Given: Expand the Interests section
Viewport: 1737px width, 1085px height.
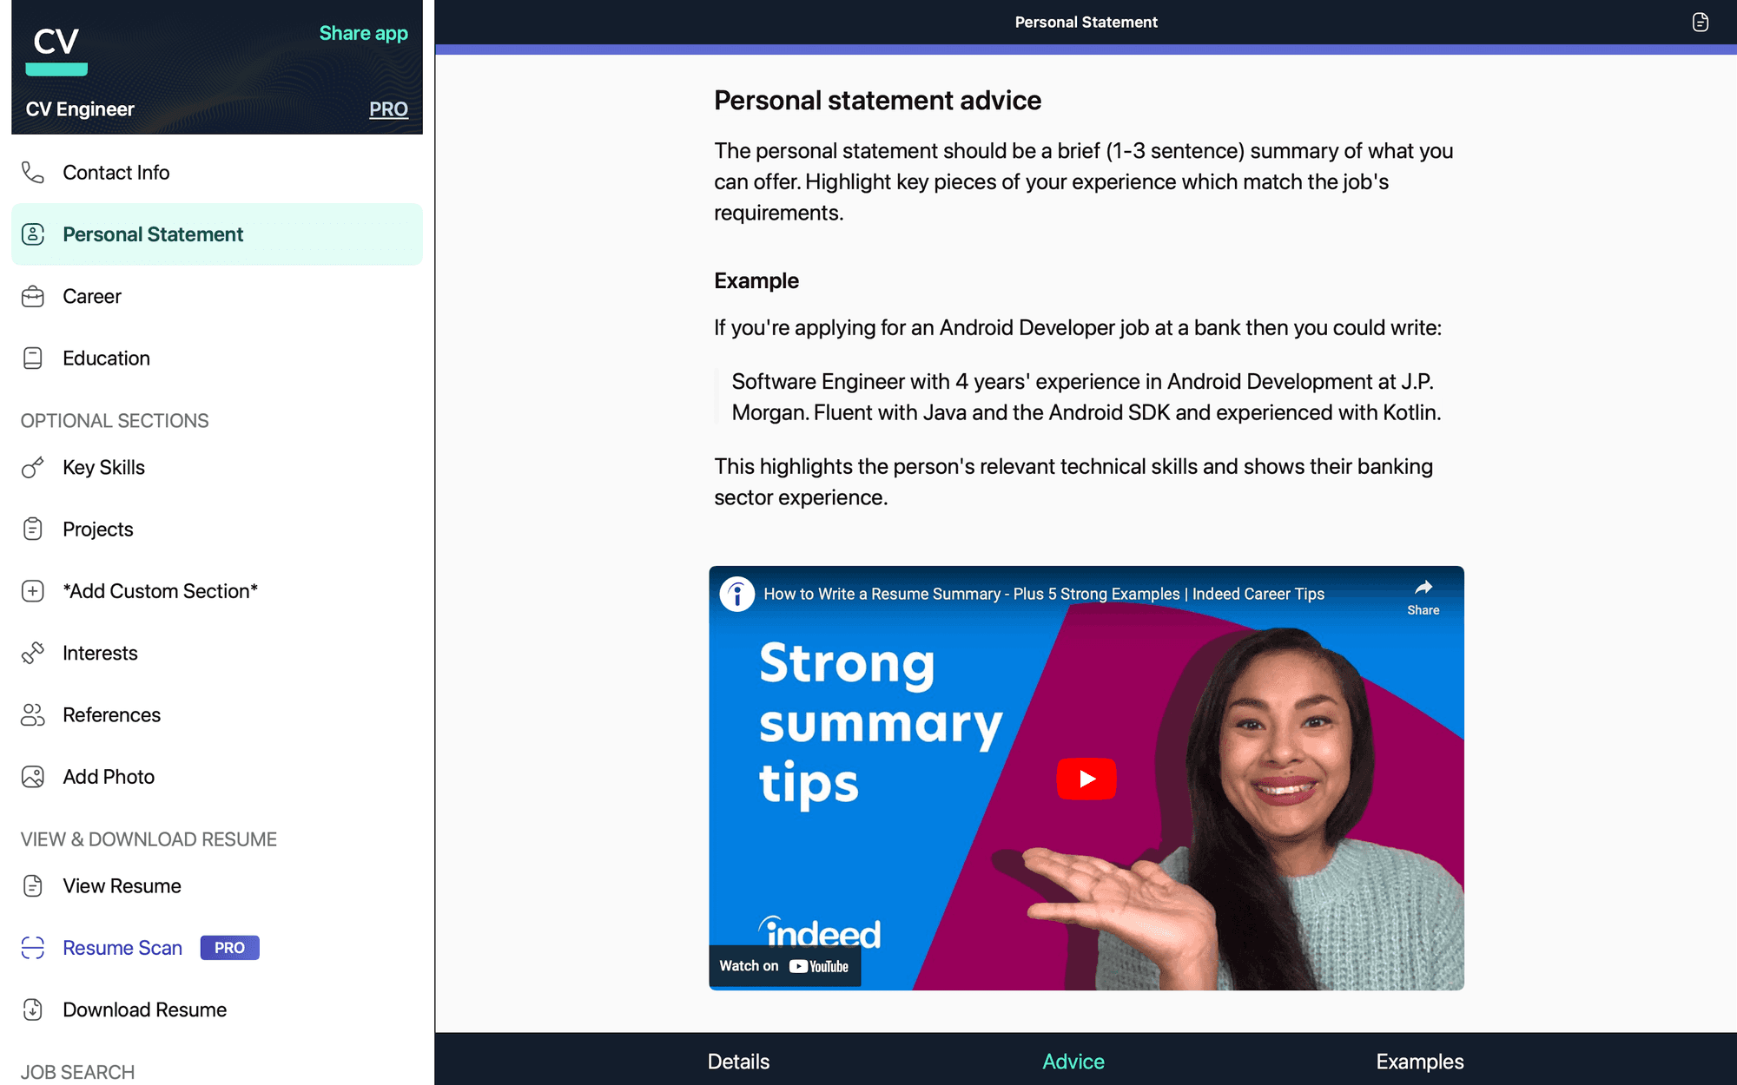Looking at the screenshot, I should point(100,651).
